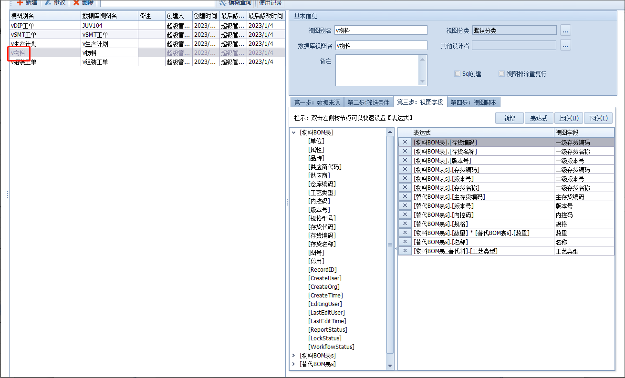Screen dimensions: 625x378
Task: Collapse the [物料BOM表] tree node
Action: point(294,133)
